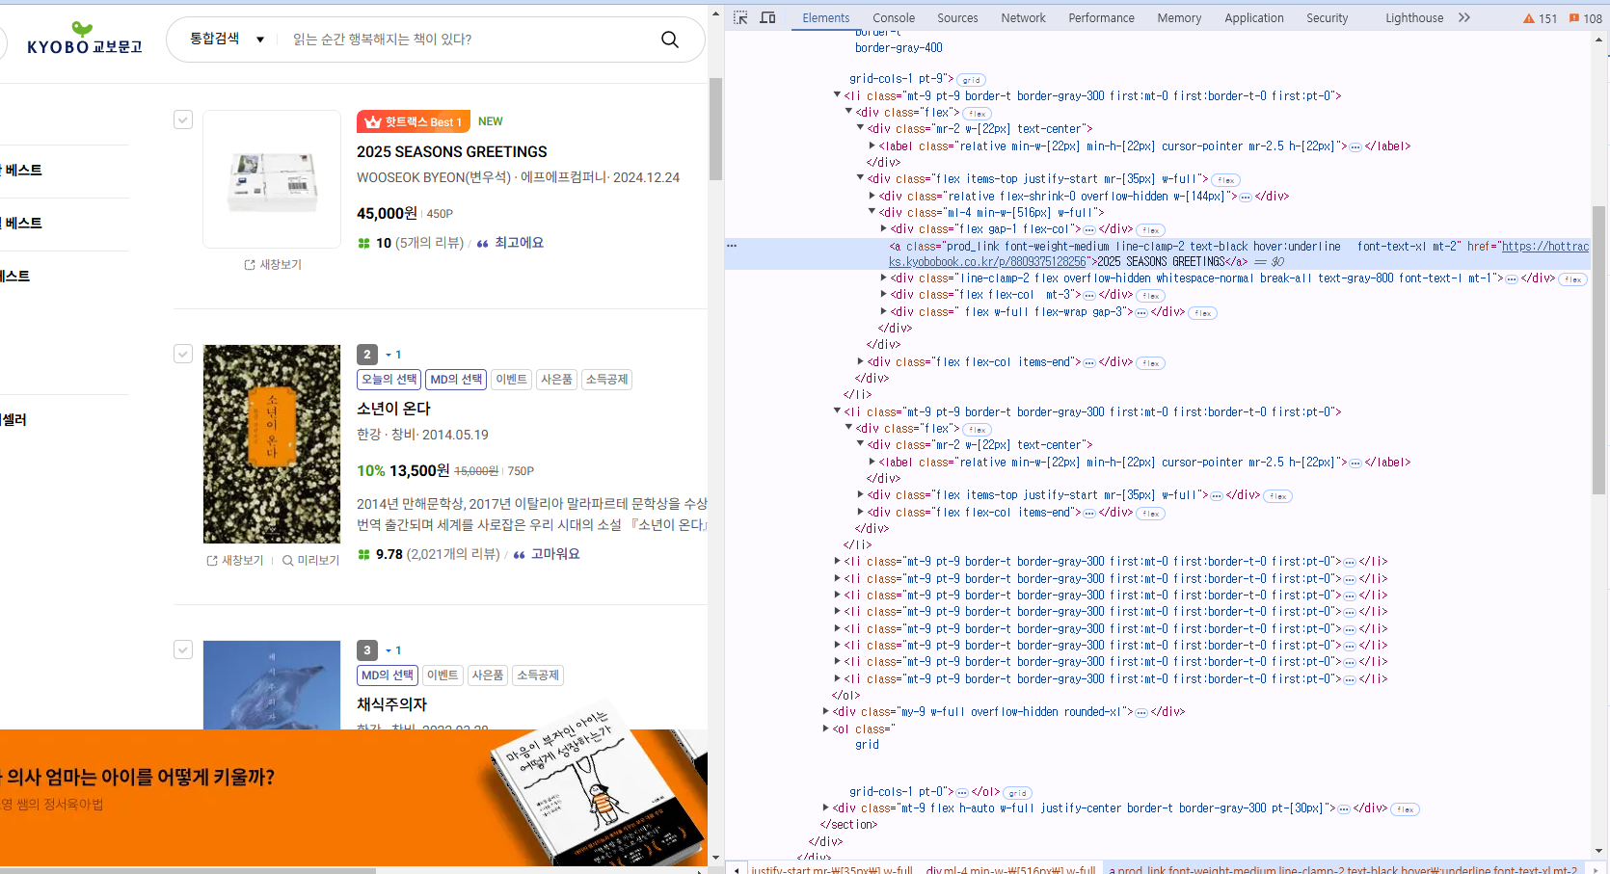Switch to the Elements tab

[x=826, y=17]
